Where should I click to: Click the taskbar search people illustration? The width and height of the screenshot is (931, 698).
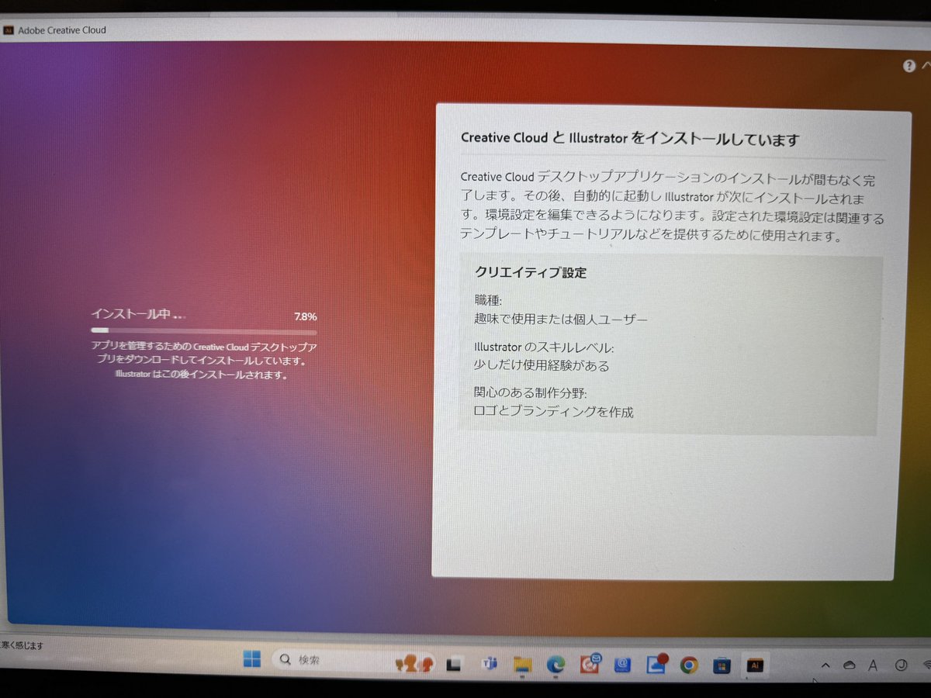pos(414,662)
